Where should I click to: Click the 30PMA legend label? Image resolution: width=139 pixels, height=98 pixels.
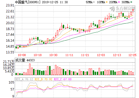pos(125,2)
